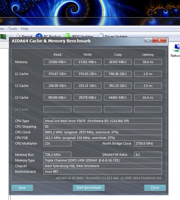The height and width of the screenshot is (200, 180).
Task: Select the Memory Latency 58.6 ns
Action: point(148,62)
